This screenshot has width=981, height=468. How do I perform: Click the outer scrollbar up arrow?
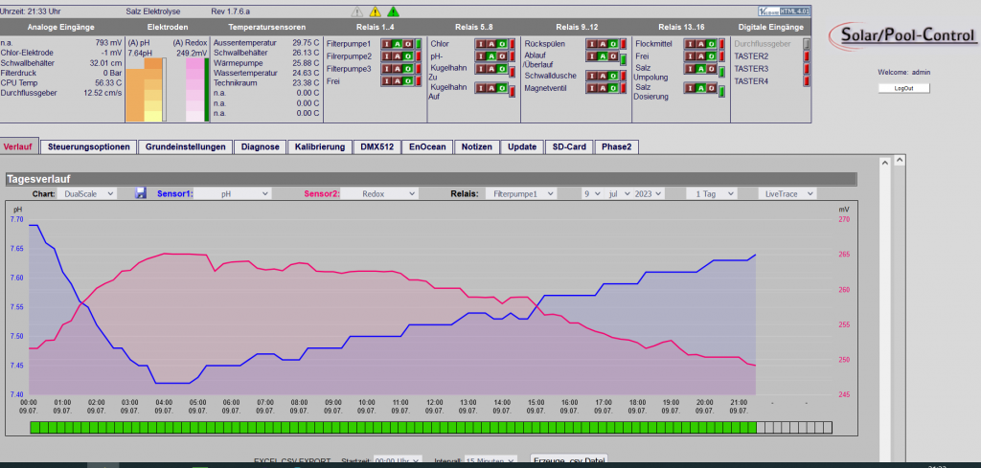pyautogui.click(x=899, y=161)
